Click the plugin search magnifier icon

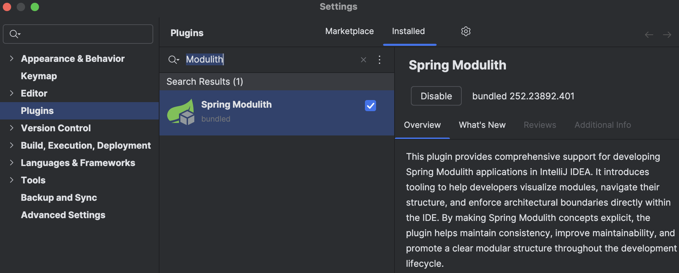click(x=173, y=60)
